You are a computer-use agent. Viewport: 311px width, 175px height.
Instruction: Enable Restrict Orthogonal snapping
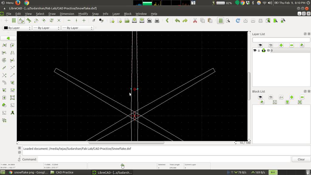(x=84, y=20)
